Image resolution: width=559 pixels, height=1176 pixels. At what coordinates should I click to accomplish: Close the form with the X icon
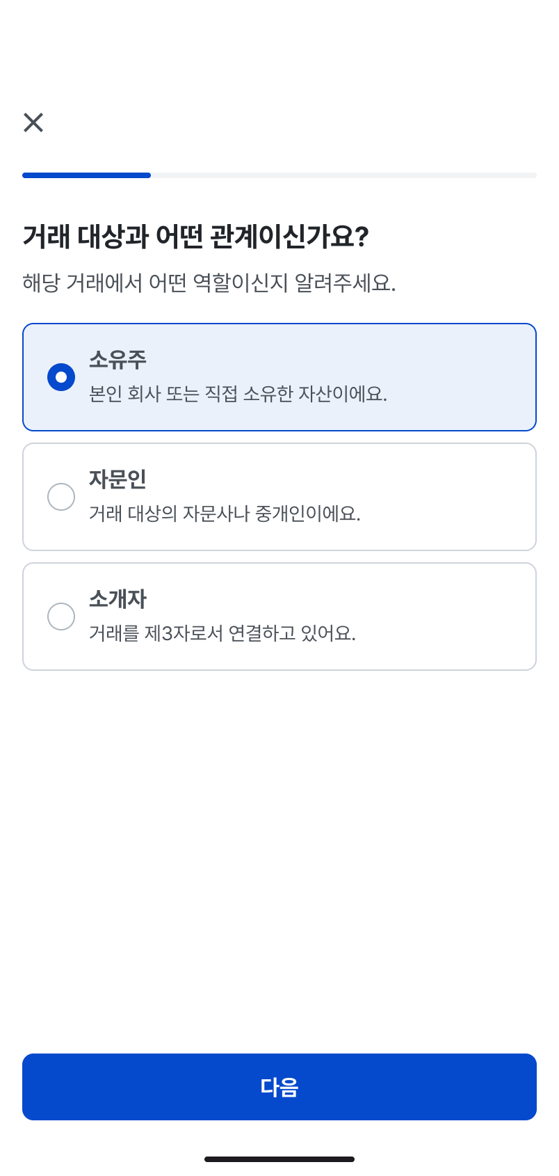coord(33,122)
